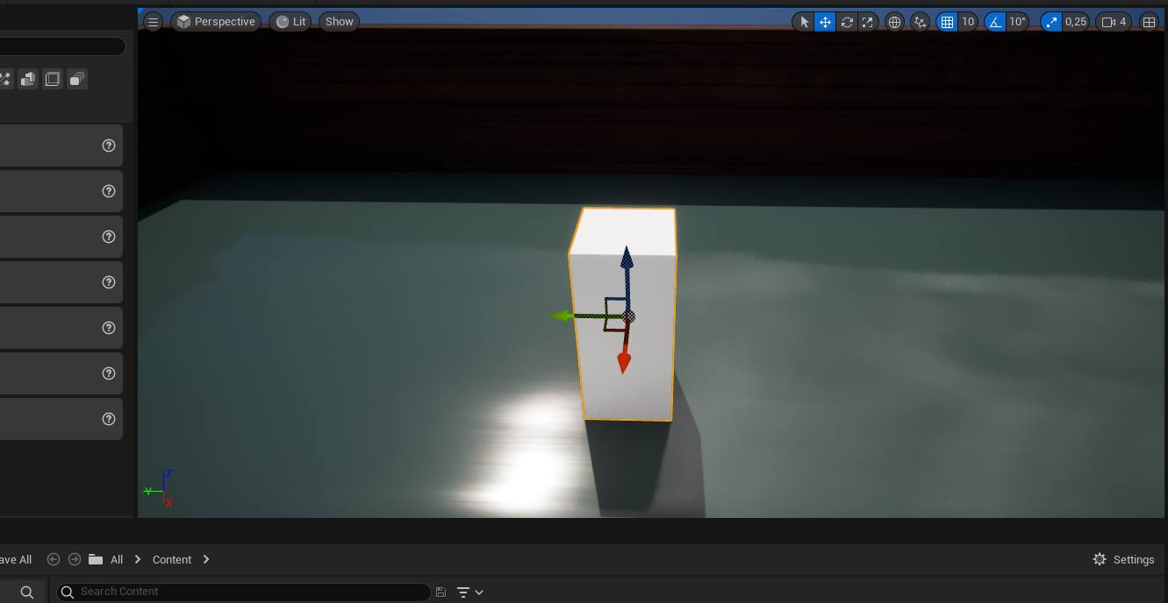Click the surface snapping icon

click(920, 22)
